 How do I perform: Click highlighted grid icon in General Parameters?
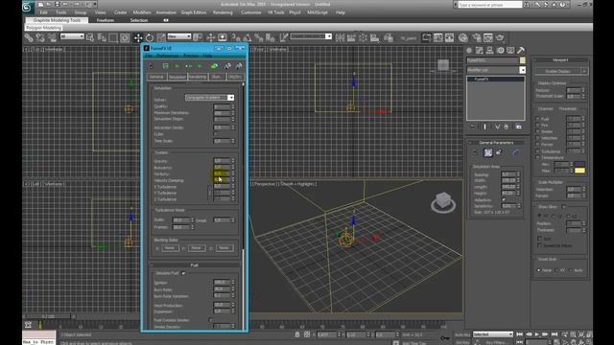point(488,152)
